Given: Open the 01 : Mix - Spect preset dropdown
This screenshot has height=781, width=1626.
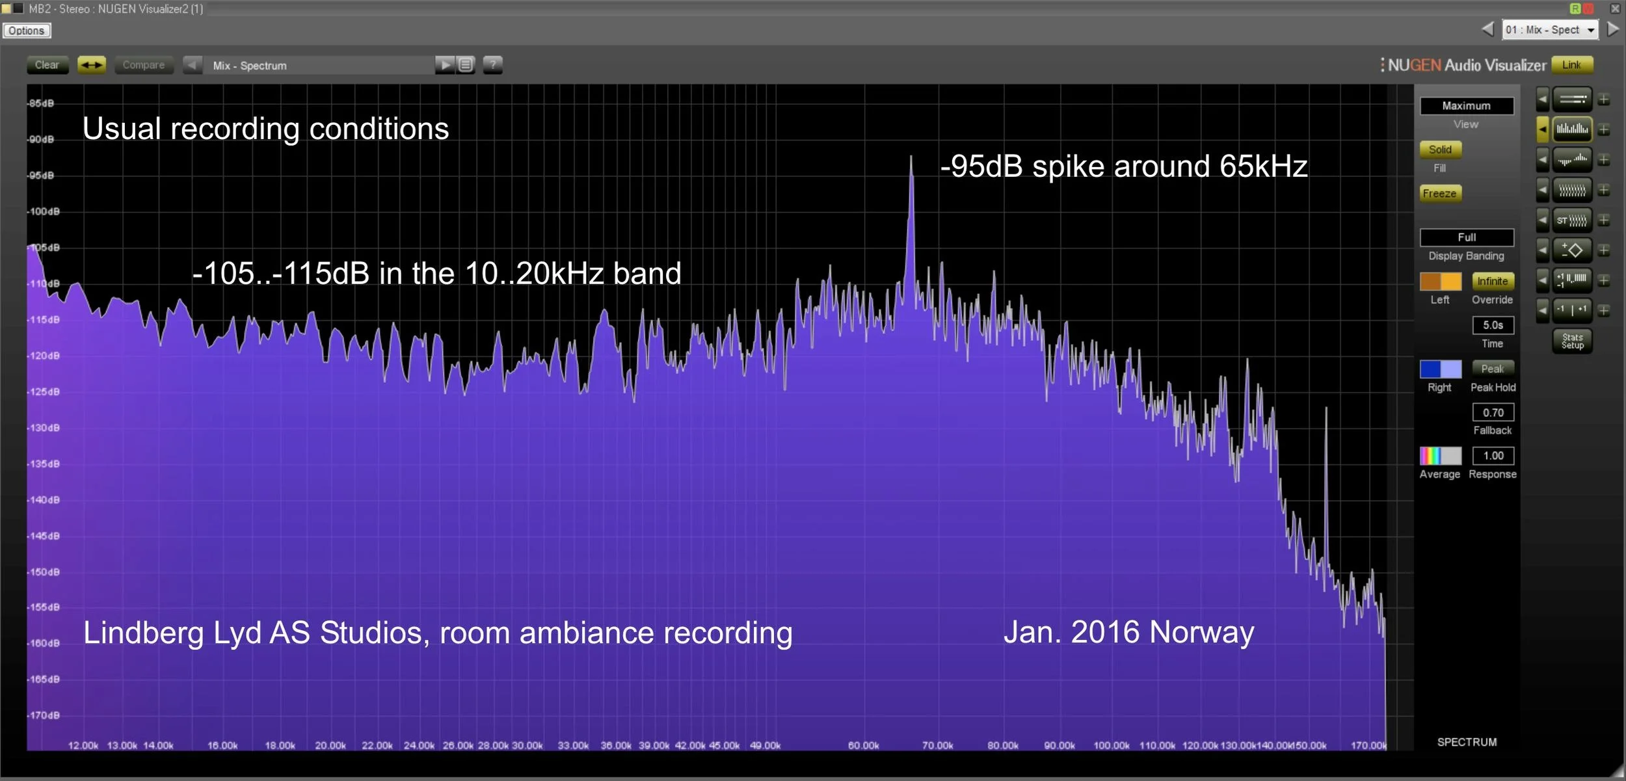Looking at the screenshot, I should (1550, 30).
